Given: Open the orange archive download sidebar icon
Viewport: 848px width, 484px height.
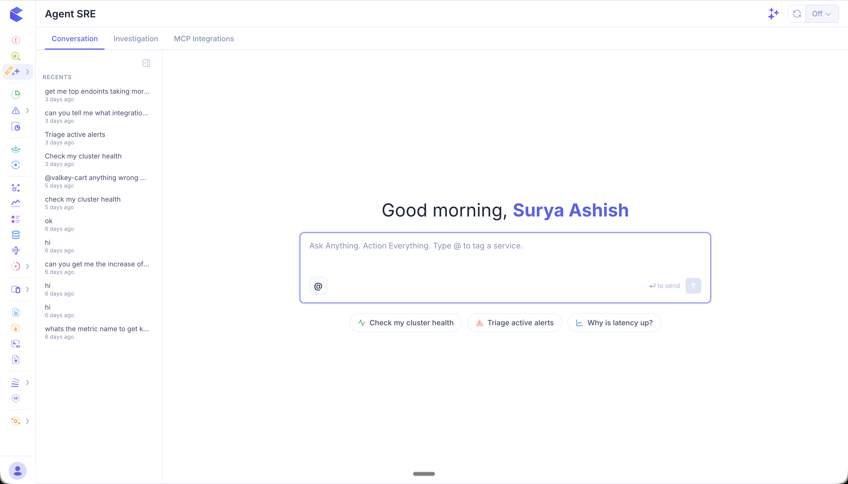Looking at the screenshot, I should click(16, 328).
